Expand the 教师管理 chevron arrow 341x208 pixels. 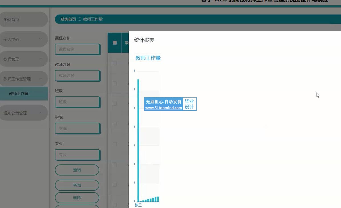41,59
